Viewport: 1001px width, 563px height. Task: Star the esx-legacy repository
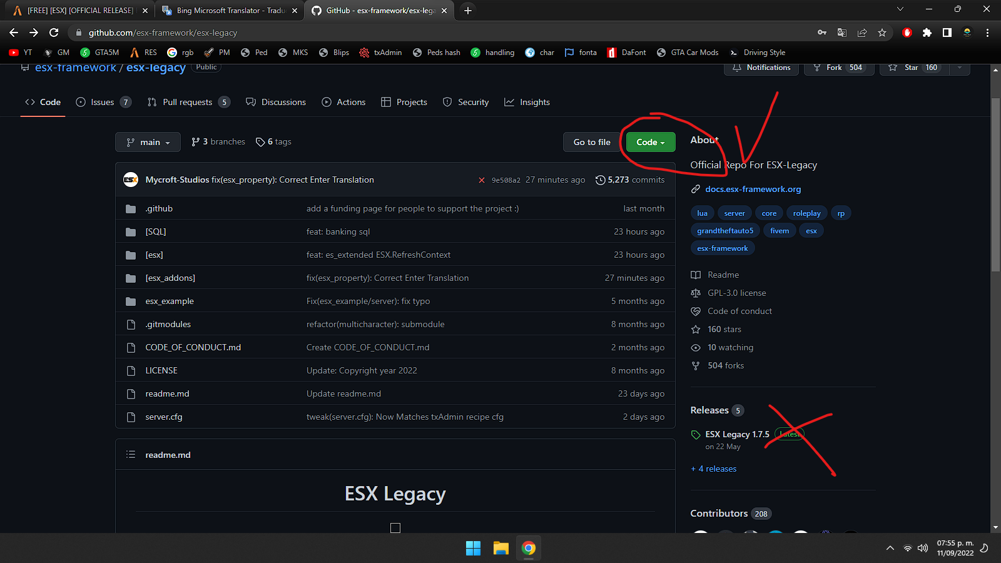[x=912, y=68]
